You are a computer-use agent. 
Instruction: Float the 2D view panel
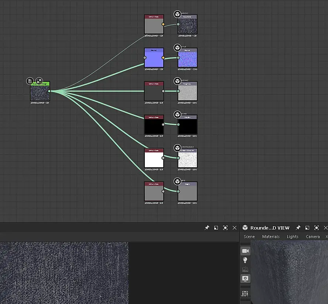tap(216, 228)
